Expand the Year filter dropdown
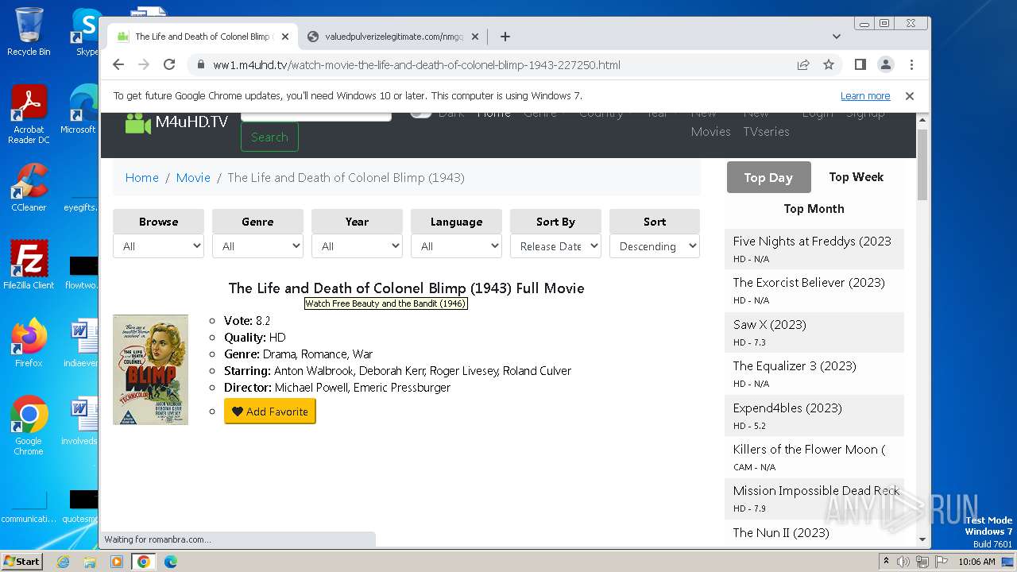The image size is (1017, 572). (358, 246)
